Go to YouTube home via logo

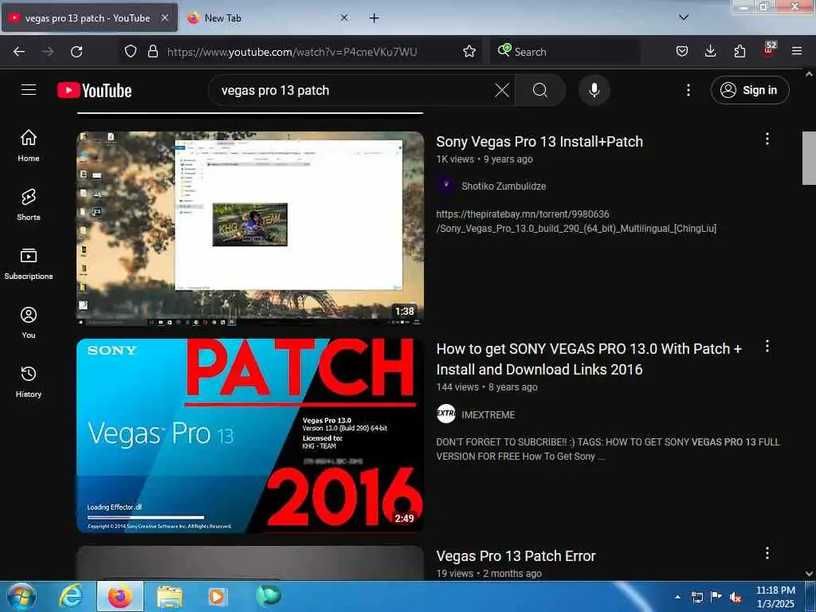94,91
